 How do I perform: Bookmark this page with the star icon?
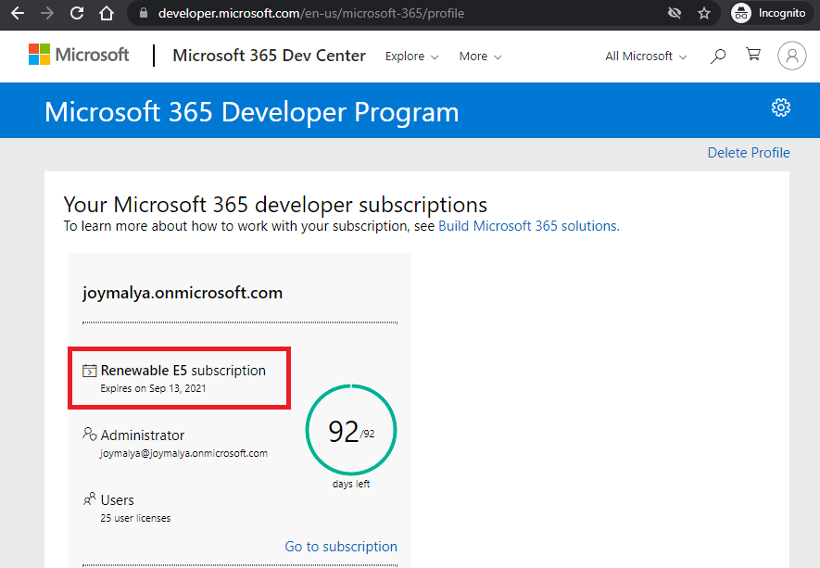[x=704, y=13]
